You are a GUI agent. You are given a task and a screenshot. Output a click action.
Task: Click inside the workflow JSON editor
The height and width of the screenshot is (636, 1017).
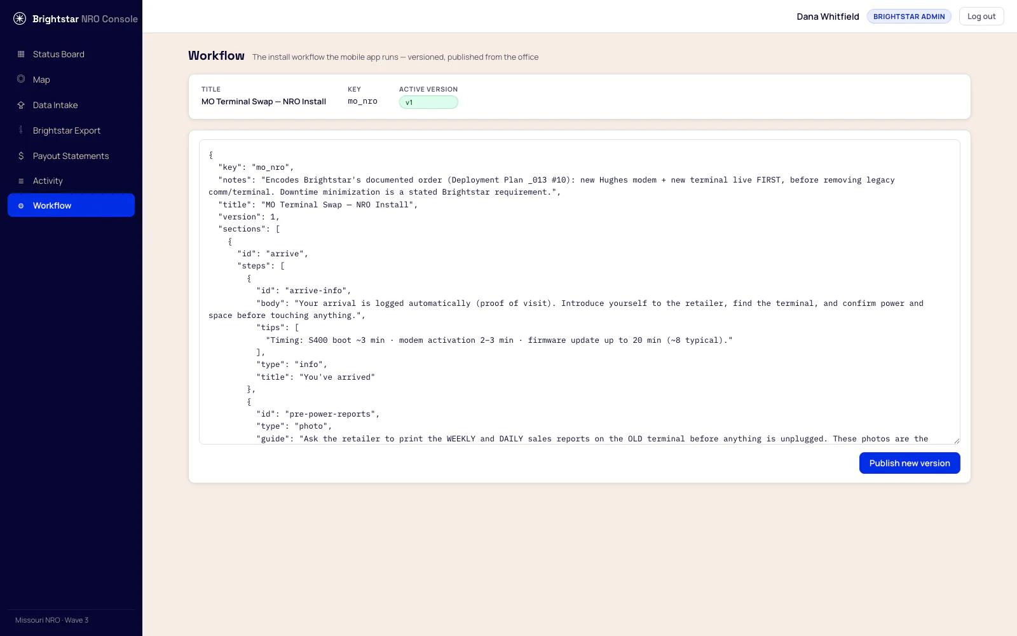[x=580, y=292]
